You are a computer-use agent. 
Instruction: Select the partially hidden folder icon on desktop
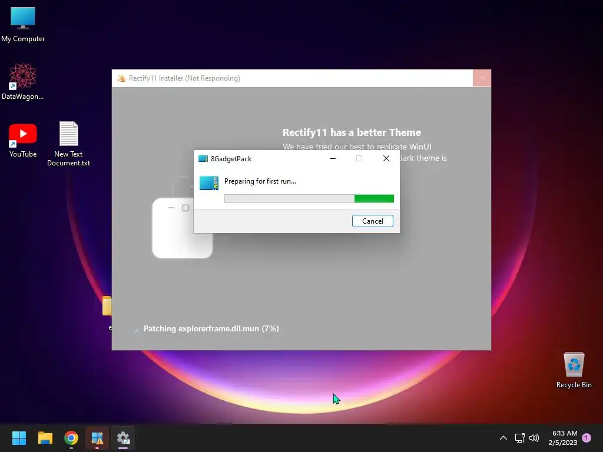click(107, 305)
